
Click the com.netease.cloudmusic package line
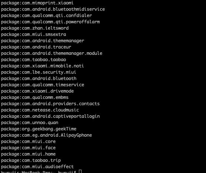[x=40, y=110]
